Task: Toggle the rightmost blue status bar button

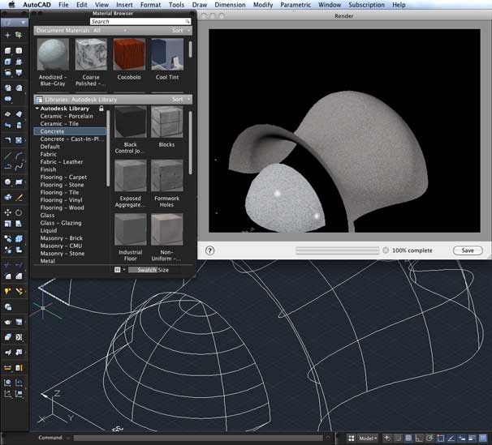Action: (483, 439)
